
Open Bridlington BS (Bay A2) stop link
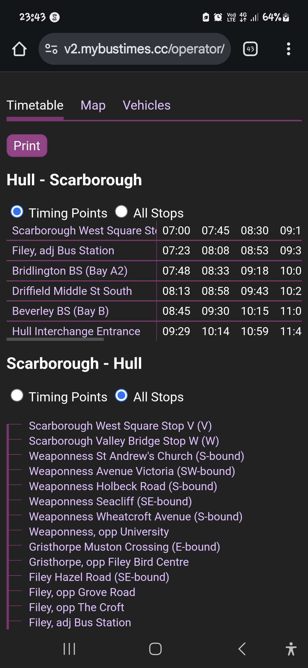click(70, 271)
